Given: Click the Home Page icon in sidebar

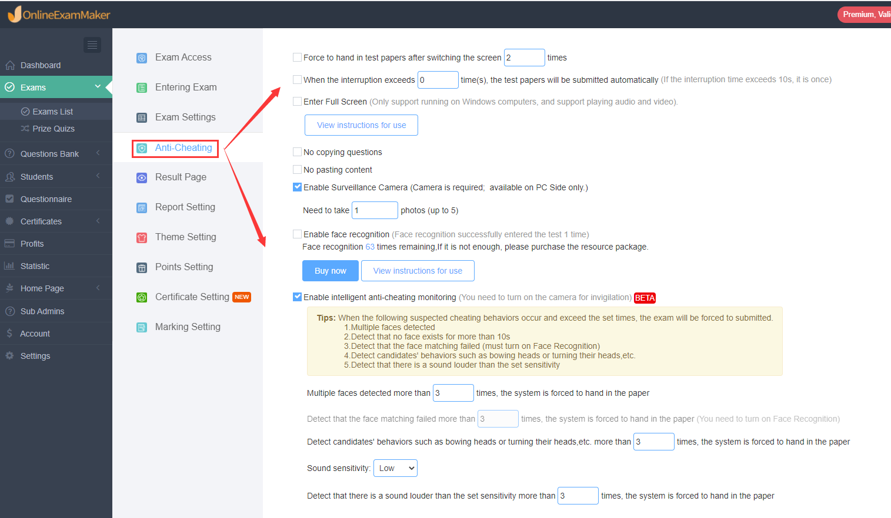Looking at the screenshot, I should pos(10,288).
